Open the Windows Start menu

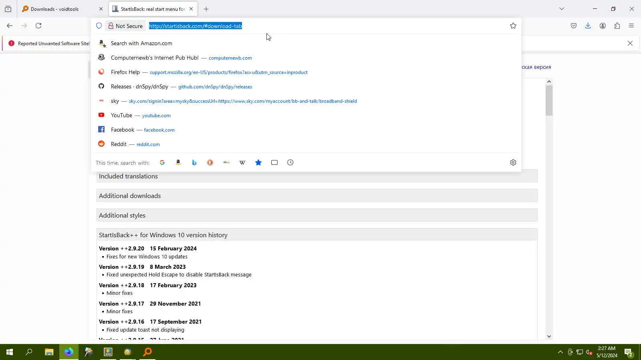(x=10, y=352)
